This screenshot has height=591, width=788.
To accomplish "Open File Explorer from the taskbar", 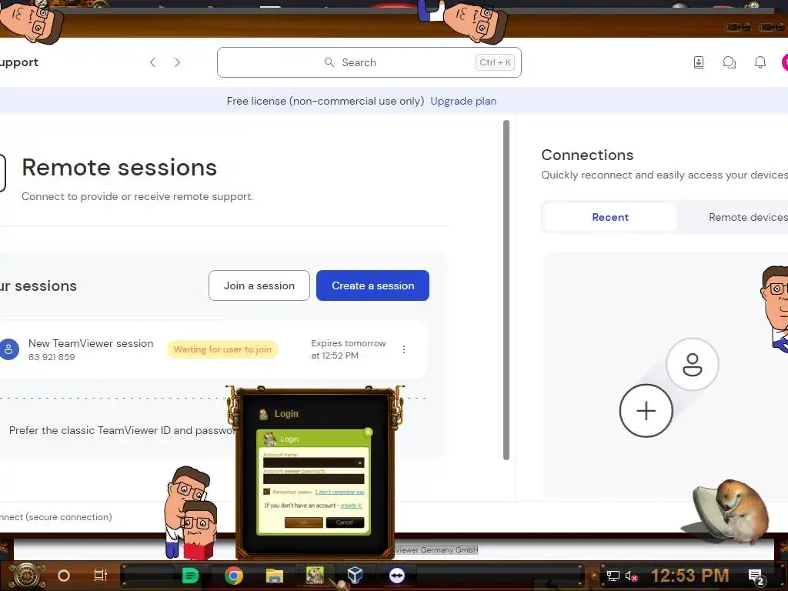I will click(x=275, y=576).
